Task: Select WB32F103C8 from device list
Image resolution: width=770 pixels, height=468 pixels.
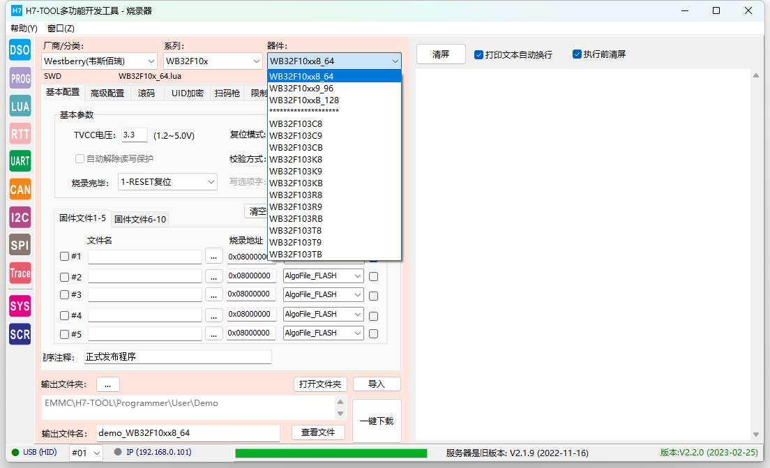Action: click(x=334, y=123)
